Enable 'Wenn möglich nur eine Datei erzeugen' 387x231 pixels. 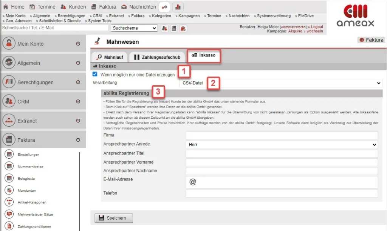[x=95, y=74]
